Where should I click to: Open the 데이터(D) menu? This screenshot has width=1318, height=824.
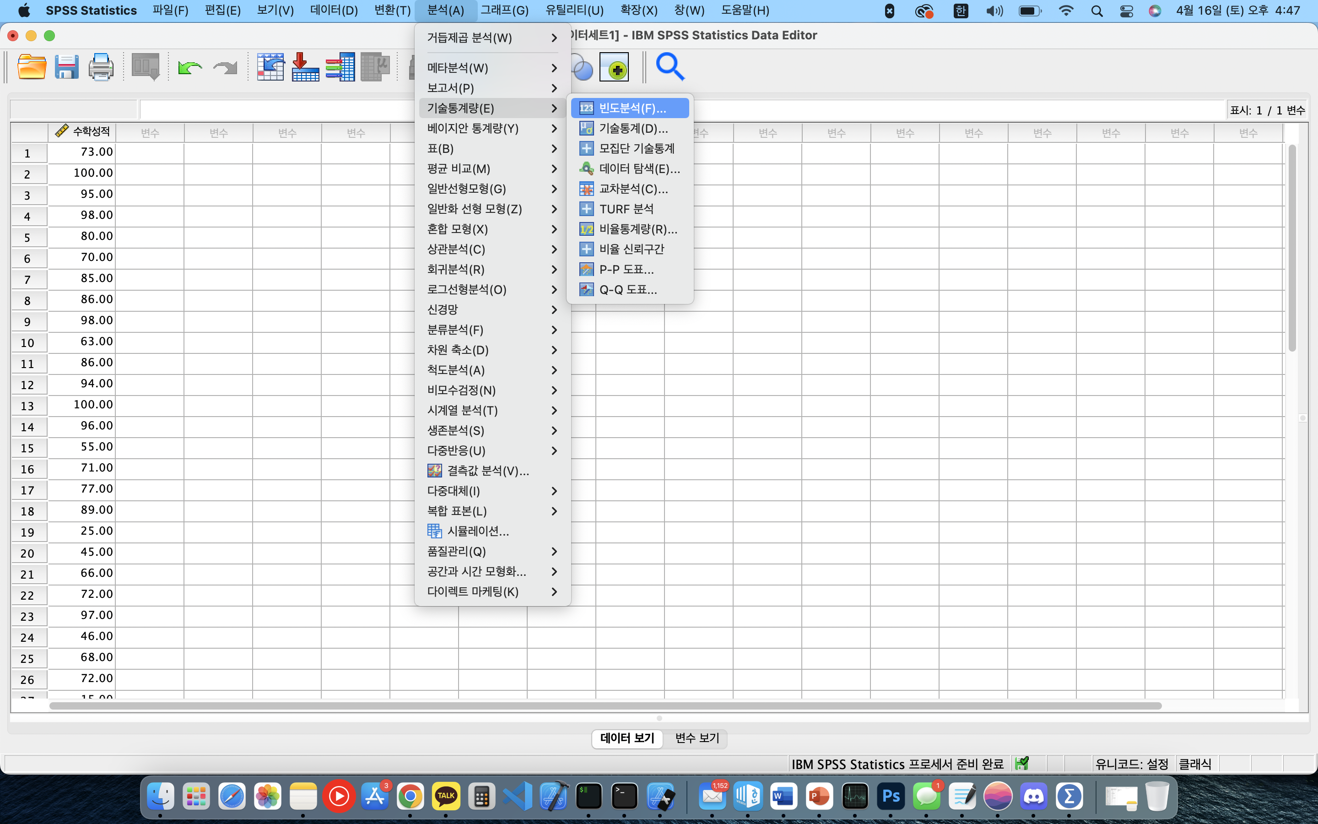tap(334, 11)
